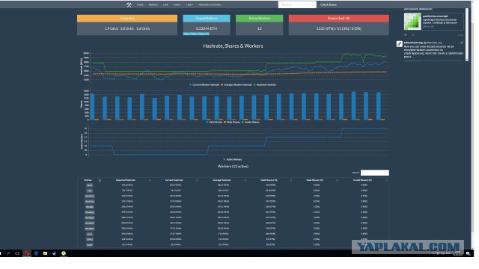Click the unpaid balance payout progress bar
The height and width of the screenshot is (269, 479).
click(x=196, y=34)
